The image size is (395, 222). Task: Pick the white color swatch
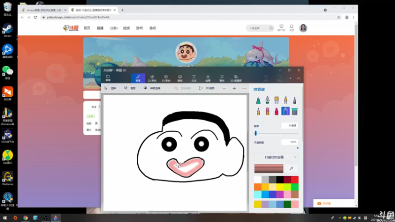tap(258, 180)
